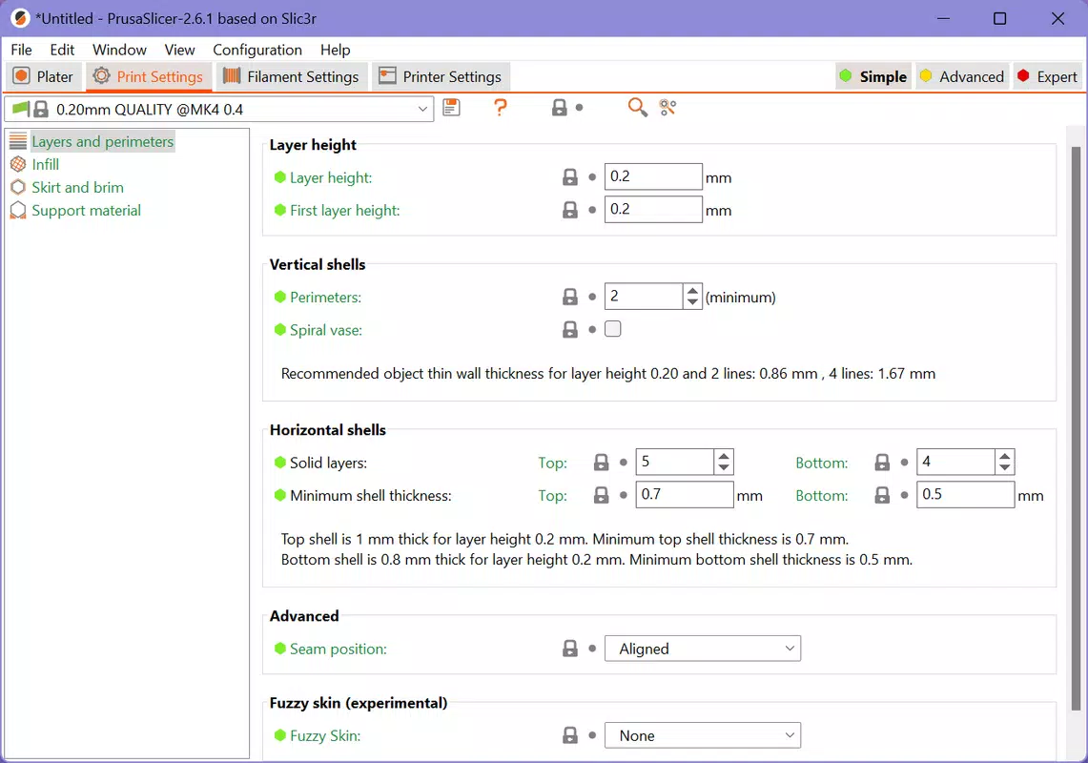Open Infill settings page
The width and height of the screenshot is (1088, 763).
tap(45, 165)
